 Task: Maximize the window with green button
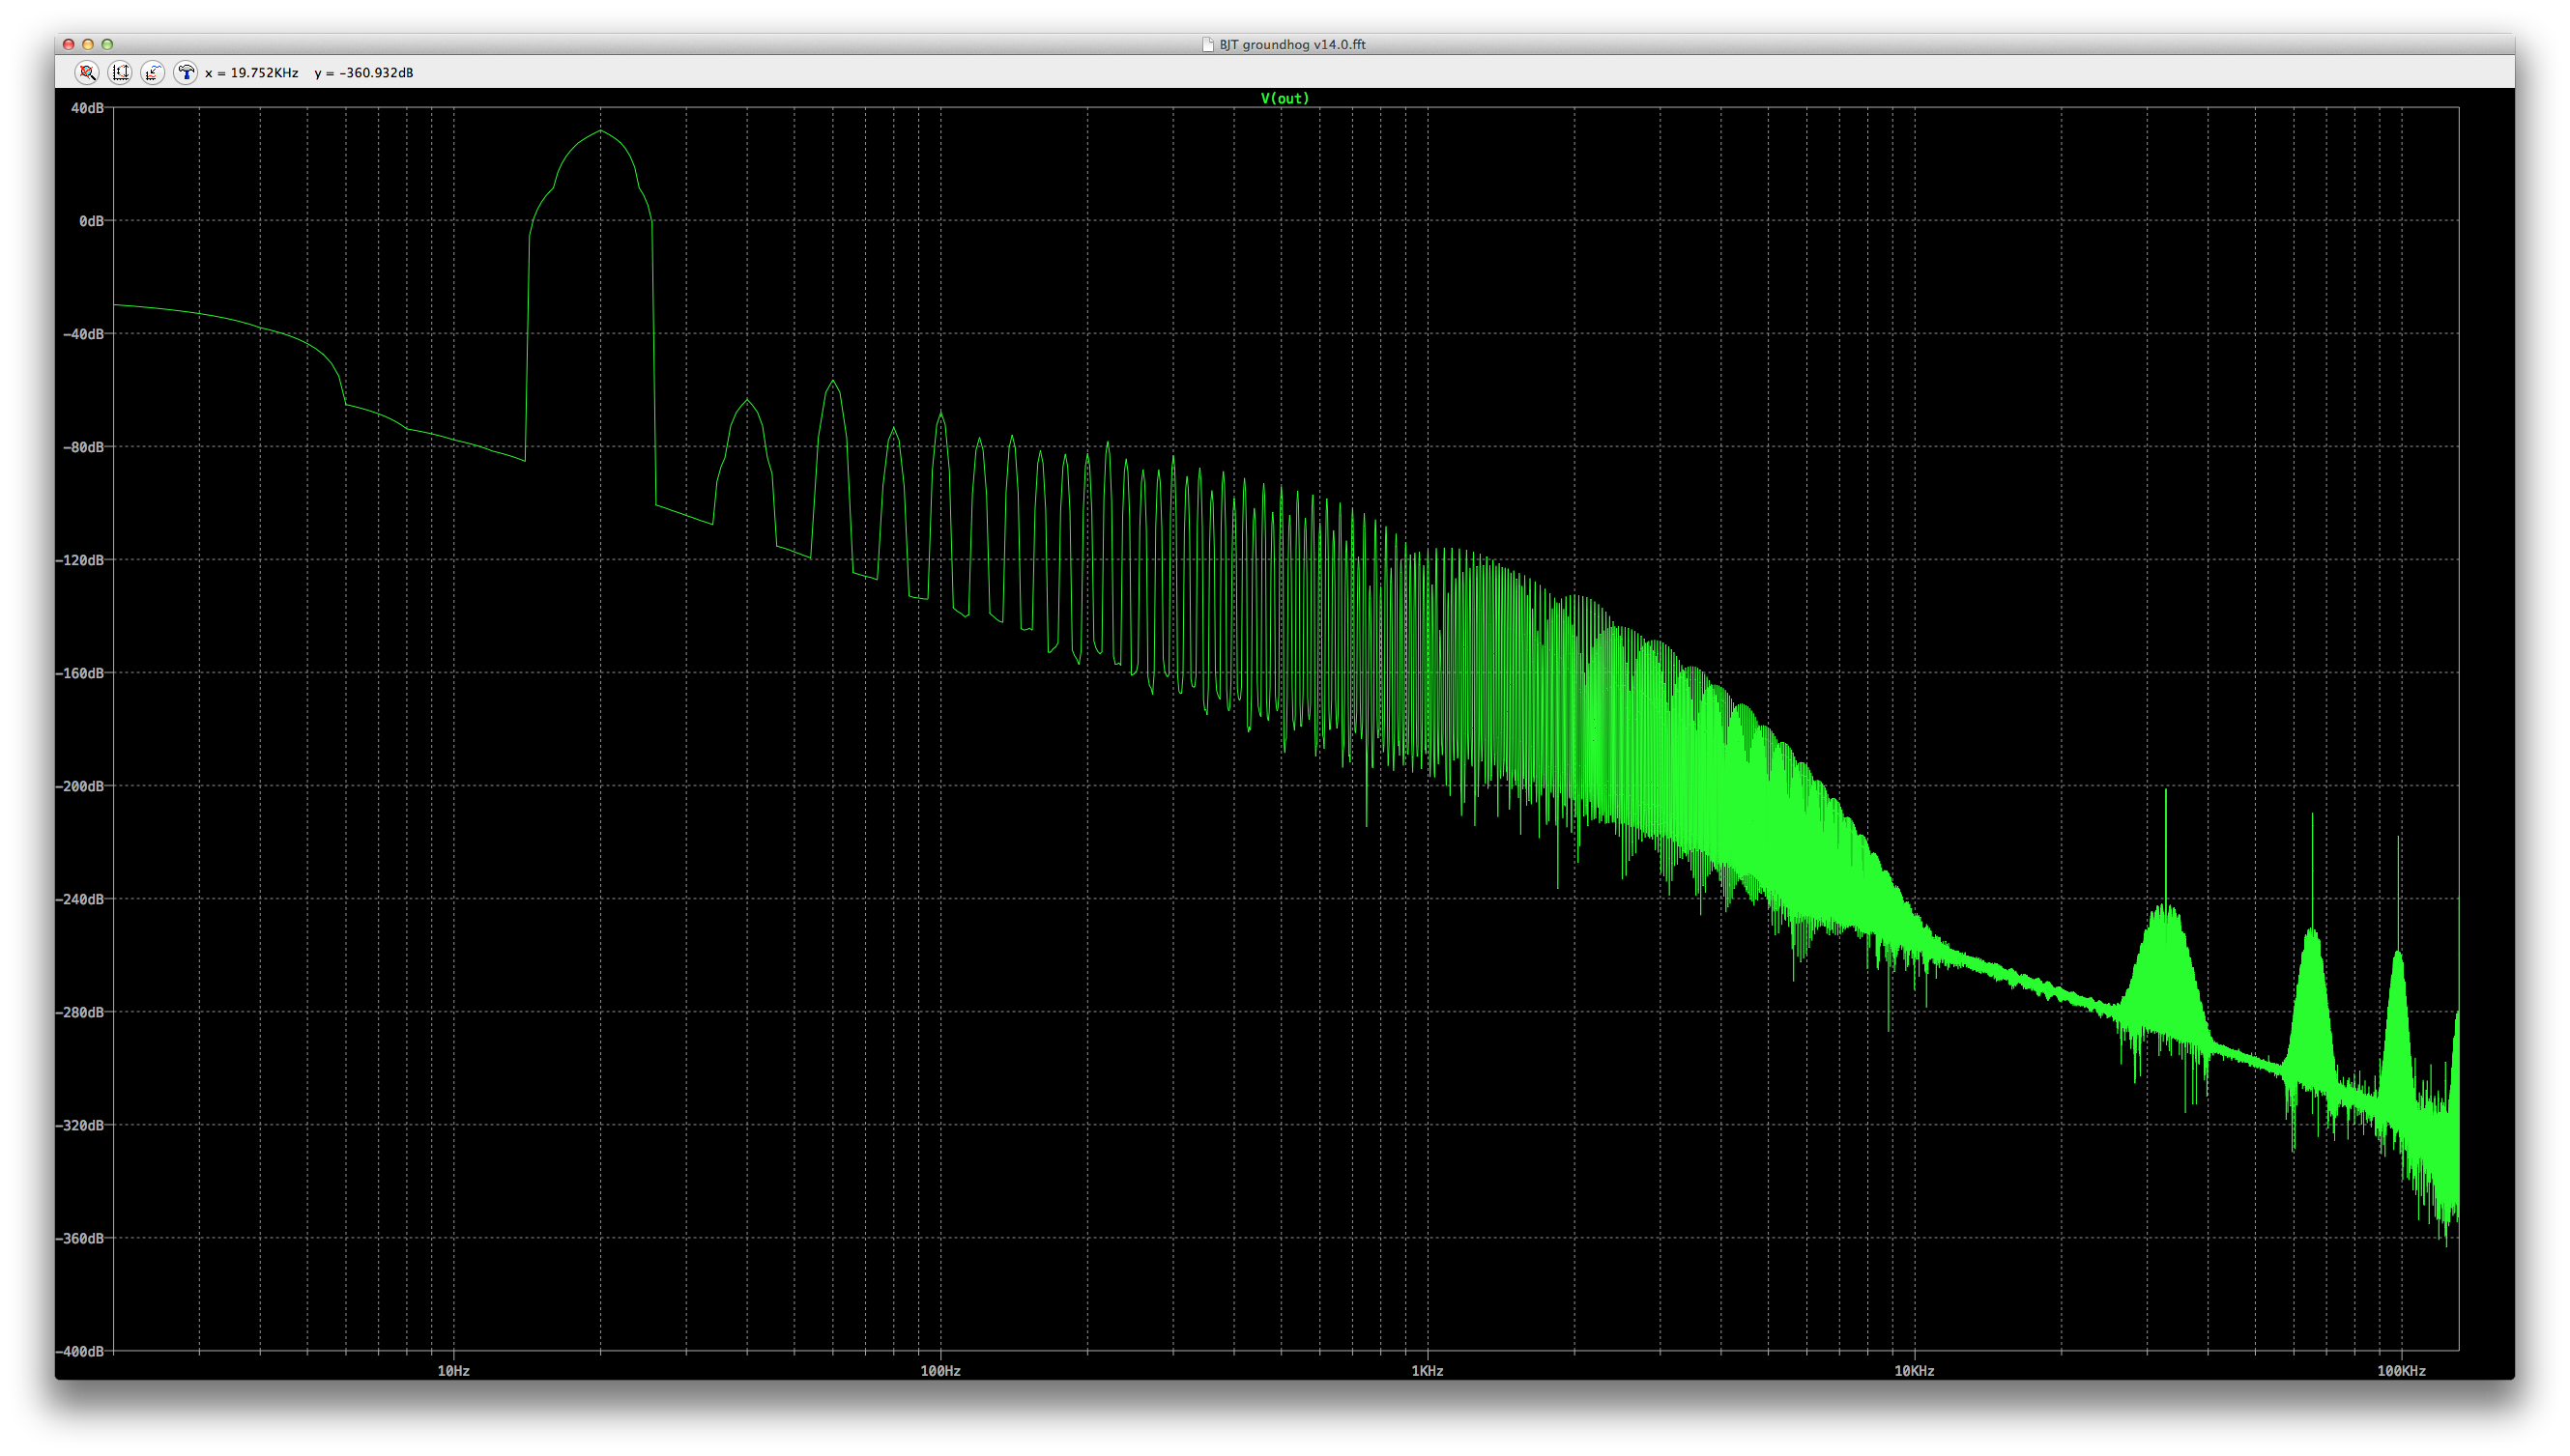point(107,44)
